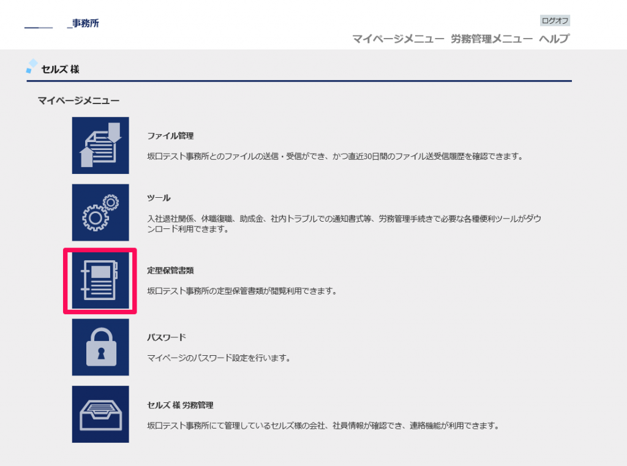The height and width of the screenshot is (466, 627).
Task: Click the パスワード title link
Action: pos(167,337)
